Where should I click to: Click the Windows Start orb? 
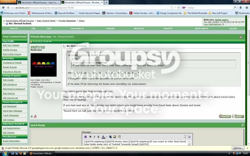click(x=5, y=154)
